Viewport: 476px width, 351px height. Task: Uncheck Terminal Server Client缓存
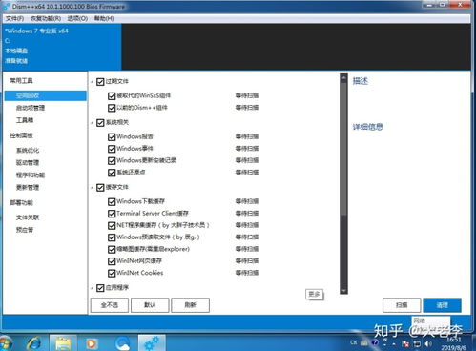click(x=112, y=214)
